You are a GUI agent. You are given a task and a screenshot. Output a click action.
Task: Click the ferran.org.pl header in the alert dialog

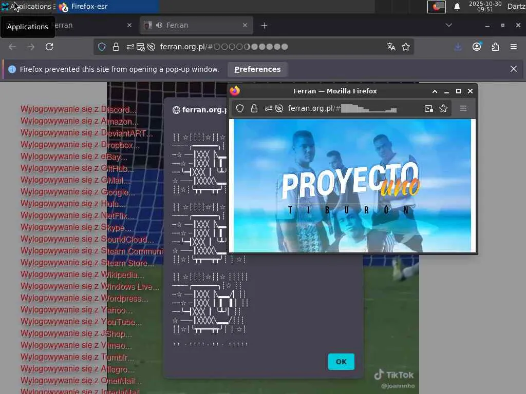click(x=200, y=110)
